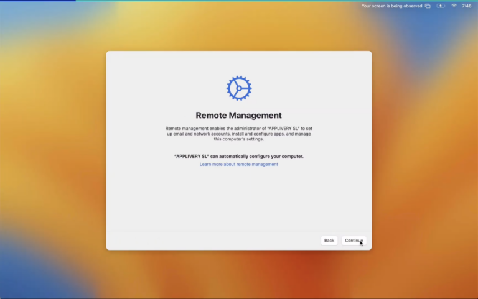Click the Remote Management gear icon
Image resolution: width=478 pixels, height=299 pixels.
[239, 88]
